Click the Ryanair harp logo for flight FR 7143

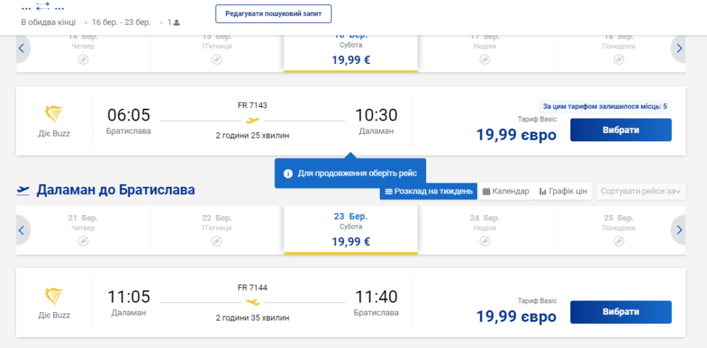pyautogui.click(x=54, y=115)
